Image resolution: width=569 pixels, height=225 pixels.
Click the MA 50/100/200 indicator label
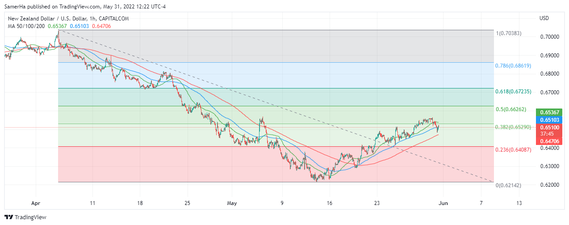coord(26,26)
